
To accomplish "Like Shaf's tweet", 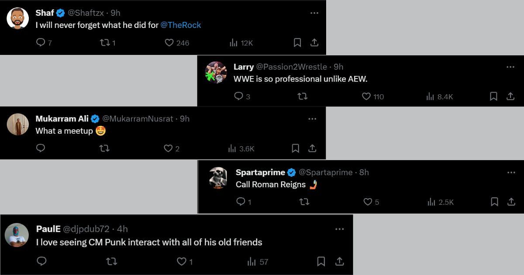I will tap(169, 42).
